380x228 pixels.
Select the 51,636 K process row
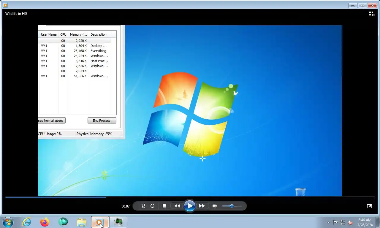(75, 76)
